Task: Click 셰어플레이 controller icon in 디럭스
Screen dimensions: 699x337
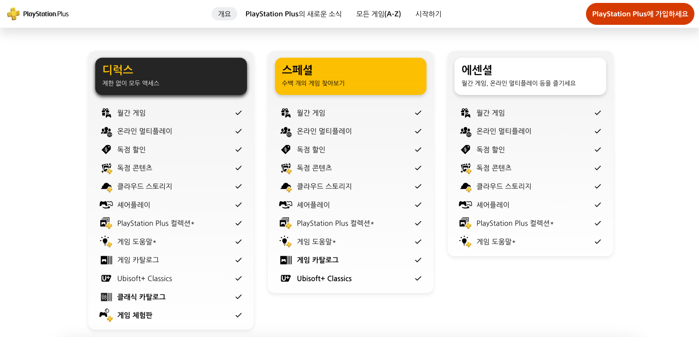Action: (x=106, y=205)
